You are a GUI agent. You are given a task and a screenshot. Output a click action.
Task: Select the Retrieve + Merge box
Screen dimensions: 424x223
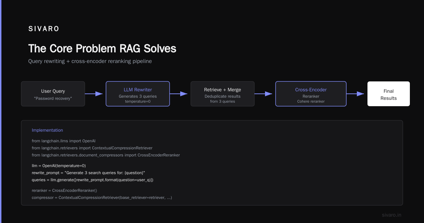(x=223, y=94)
